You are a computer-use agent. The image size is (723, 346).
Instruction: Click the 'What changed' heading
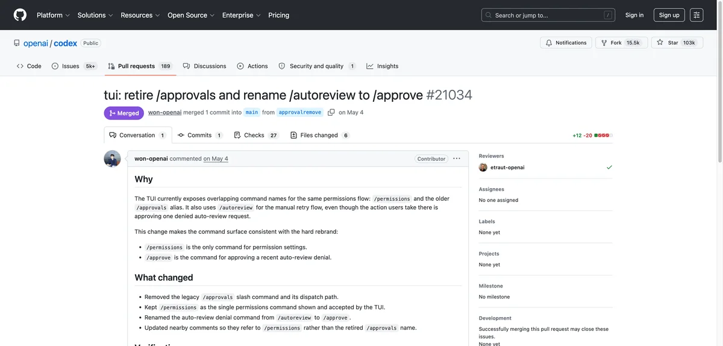tap(164, 277)
